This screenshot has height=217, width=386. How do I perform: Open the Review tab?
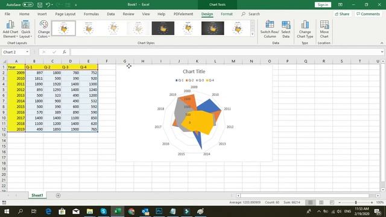[x=128, y=14]
